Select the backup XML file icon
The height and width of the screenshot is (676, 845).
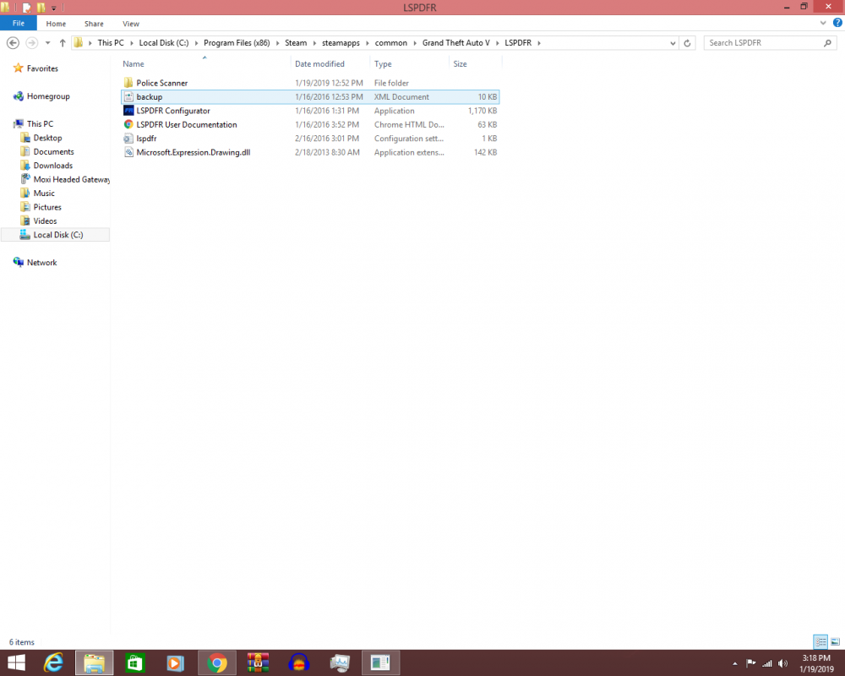[x=128, y=96]
